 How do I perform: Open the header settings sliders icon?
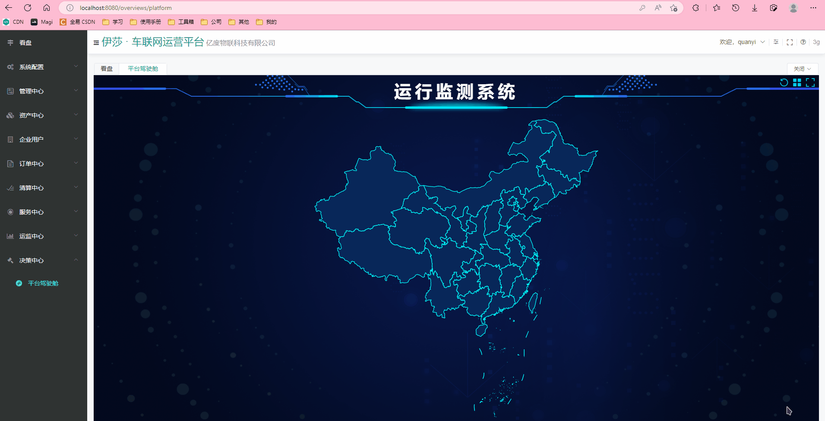776,42
